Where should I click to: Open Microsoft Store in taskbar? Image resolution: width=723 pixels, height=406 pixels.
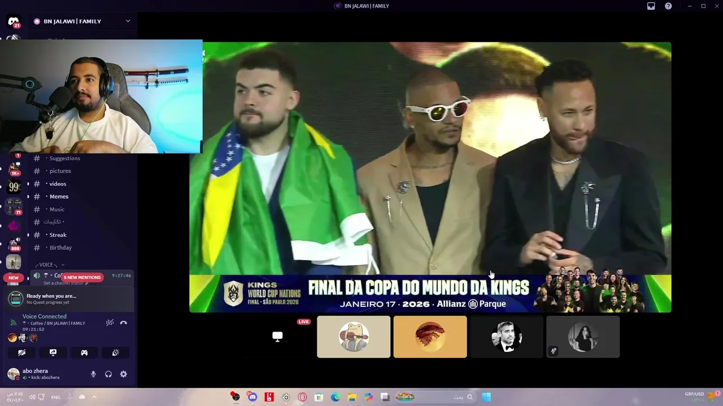point(319,397)
